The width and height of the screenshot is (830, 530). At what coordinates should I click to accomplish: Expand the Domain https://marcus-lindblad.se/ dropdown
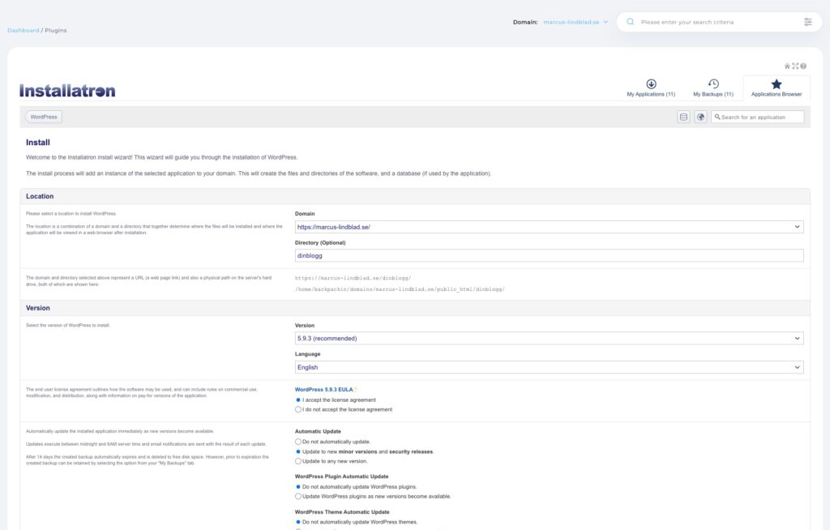[549, 227]
